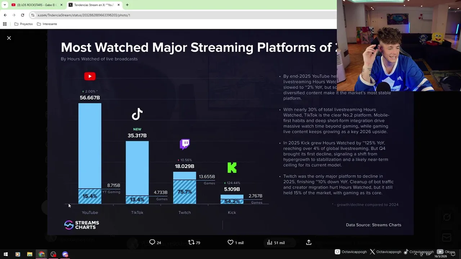Image resolution: width=461 pixels, height=259 pixels.
Task: Click the 13.4% TikTok gaming share
Action: (137, 200)
